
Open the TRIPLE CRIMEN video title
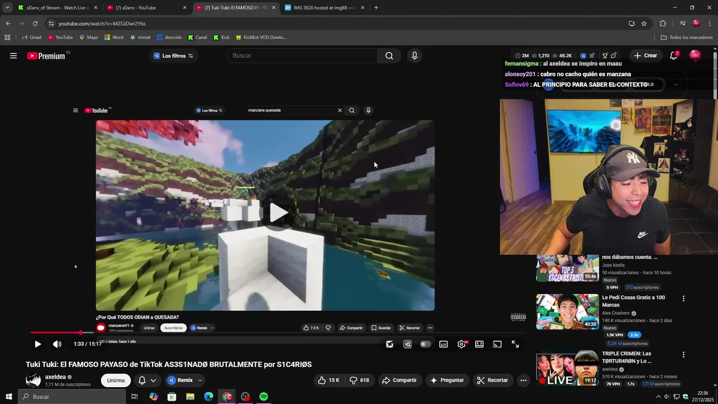627,357
